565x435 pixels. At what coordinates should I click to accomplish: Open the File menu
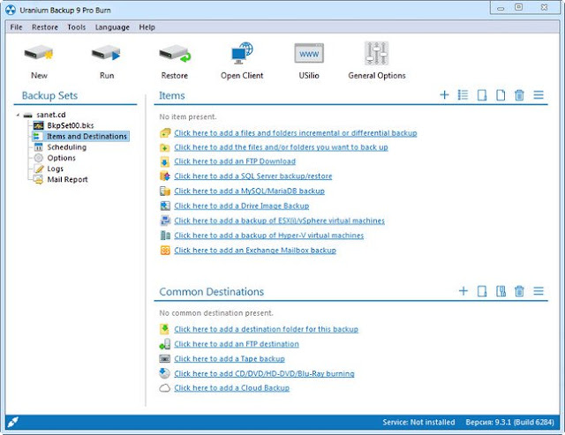click(16, 27)
